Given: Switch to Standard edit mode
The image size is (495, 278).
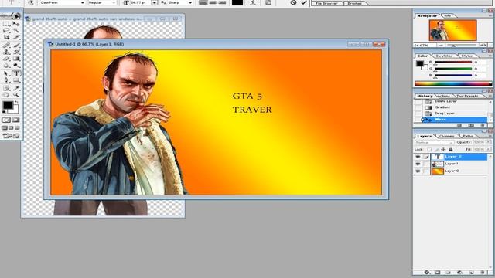Looking at the screenshot, I should tap(6, 120).
